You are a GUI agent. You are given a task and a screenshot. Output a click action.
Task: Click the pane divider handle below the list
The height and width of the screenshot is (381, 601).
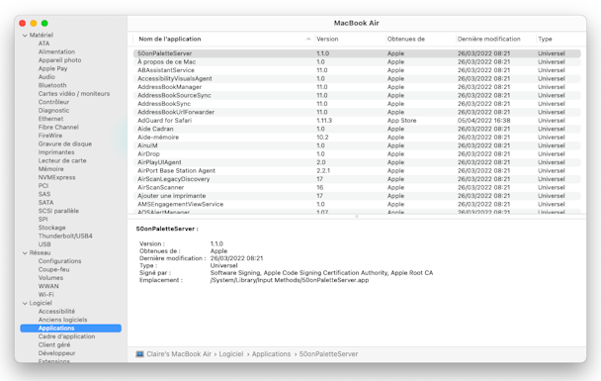(357, 217)
